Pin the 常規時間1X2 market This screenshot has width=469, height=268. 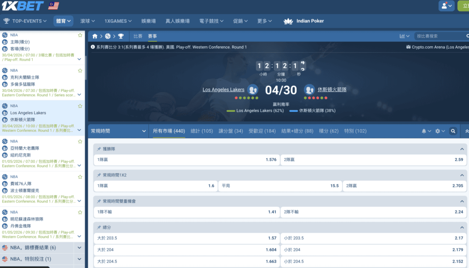(x=99, y=175)
